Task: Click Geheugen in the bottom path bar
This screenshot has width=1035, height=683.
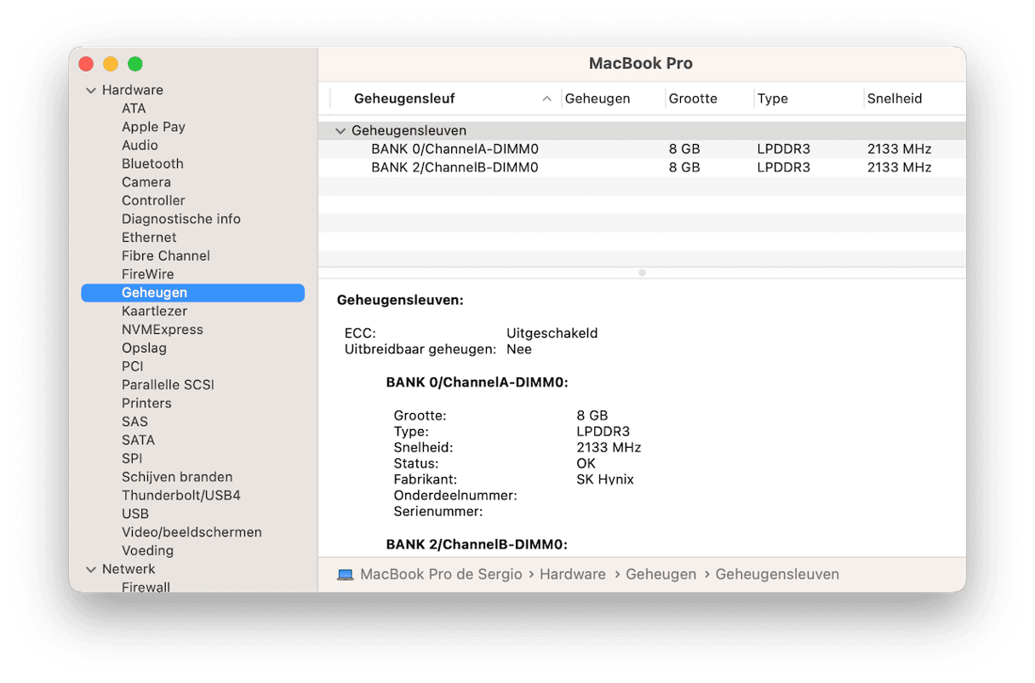Action: tap(660, 575)
